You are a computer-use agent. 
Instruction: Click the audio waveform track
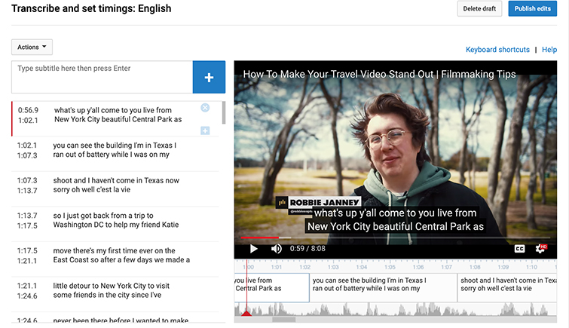(396, 309)
